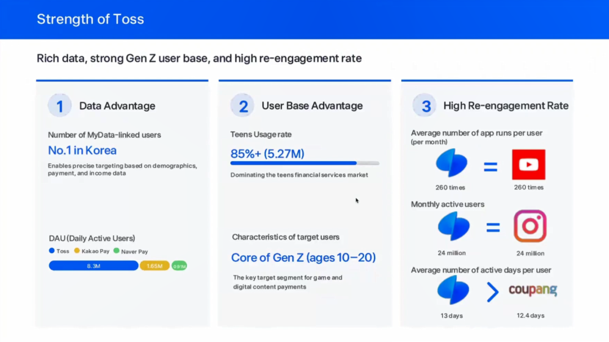Image resolution: width=609 pixels, height=342 pixels.
Task: Click the number 3 circle badge
Action: (425, 105)
